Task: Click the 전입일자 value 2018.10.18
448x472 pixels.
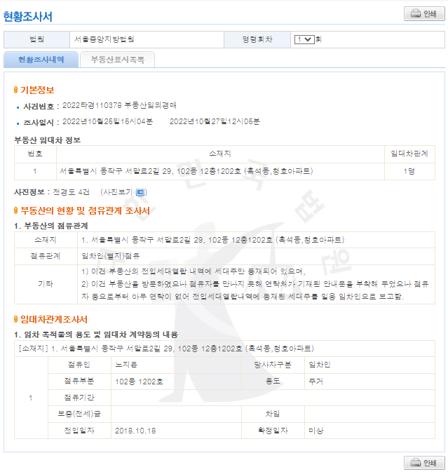Action: (135, 431)
